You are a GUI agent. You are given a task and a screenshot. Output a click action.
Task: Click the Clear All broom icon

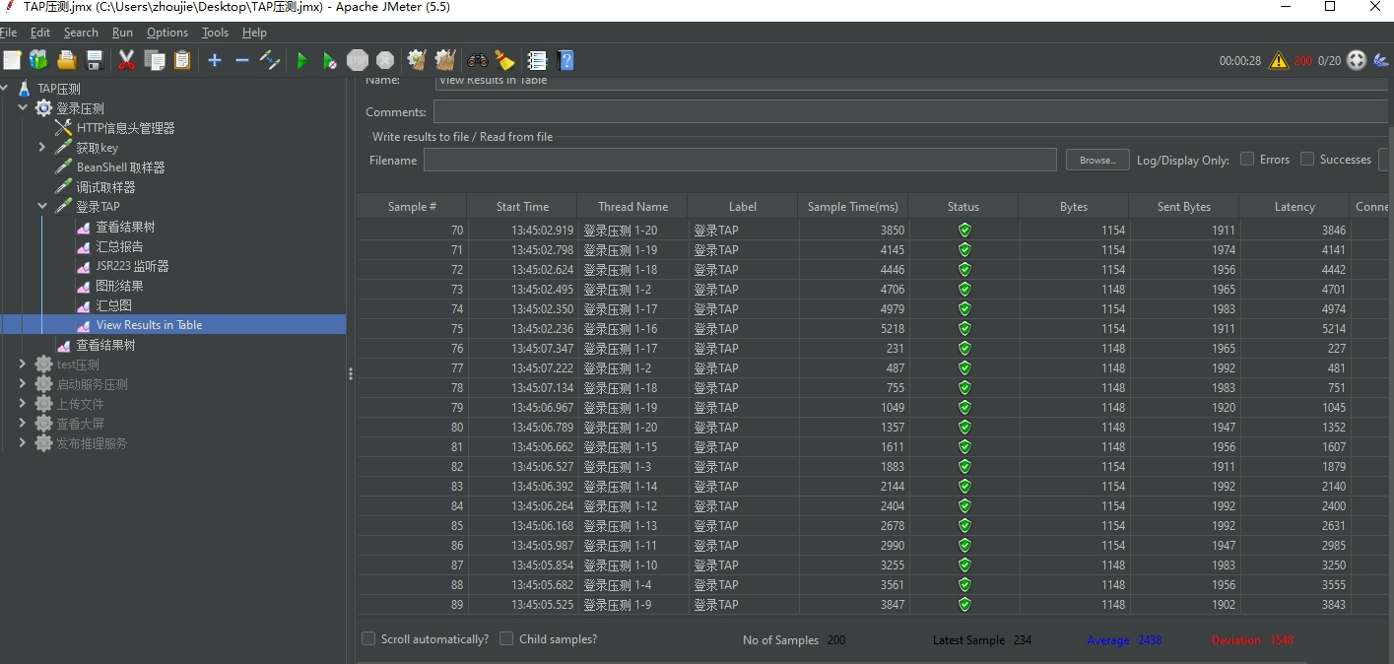(x=504, y=61)
